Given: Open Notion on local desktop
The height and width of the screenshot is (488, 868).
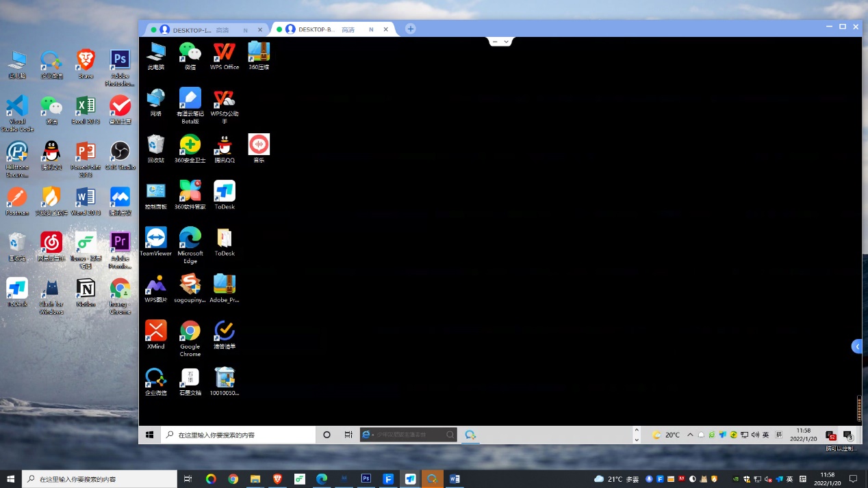Looking at the screenshot, I should (86, 293).
